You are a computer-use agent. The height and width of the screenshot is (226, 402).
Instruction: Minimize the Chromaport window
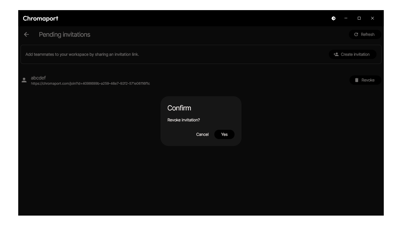(346, 18)
